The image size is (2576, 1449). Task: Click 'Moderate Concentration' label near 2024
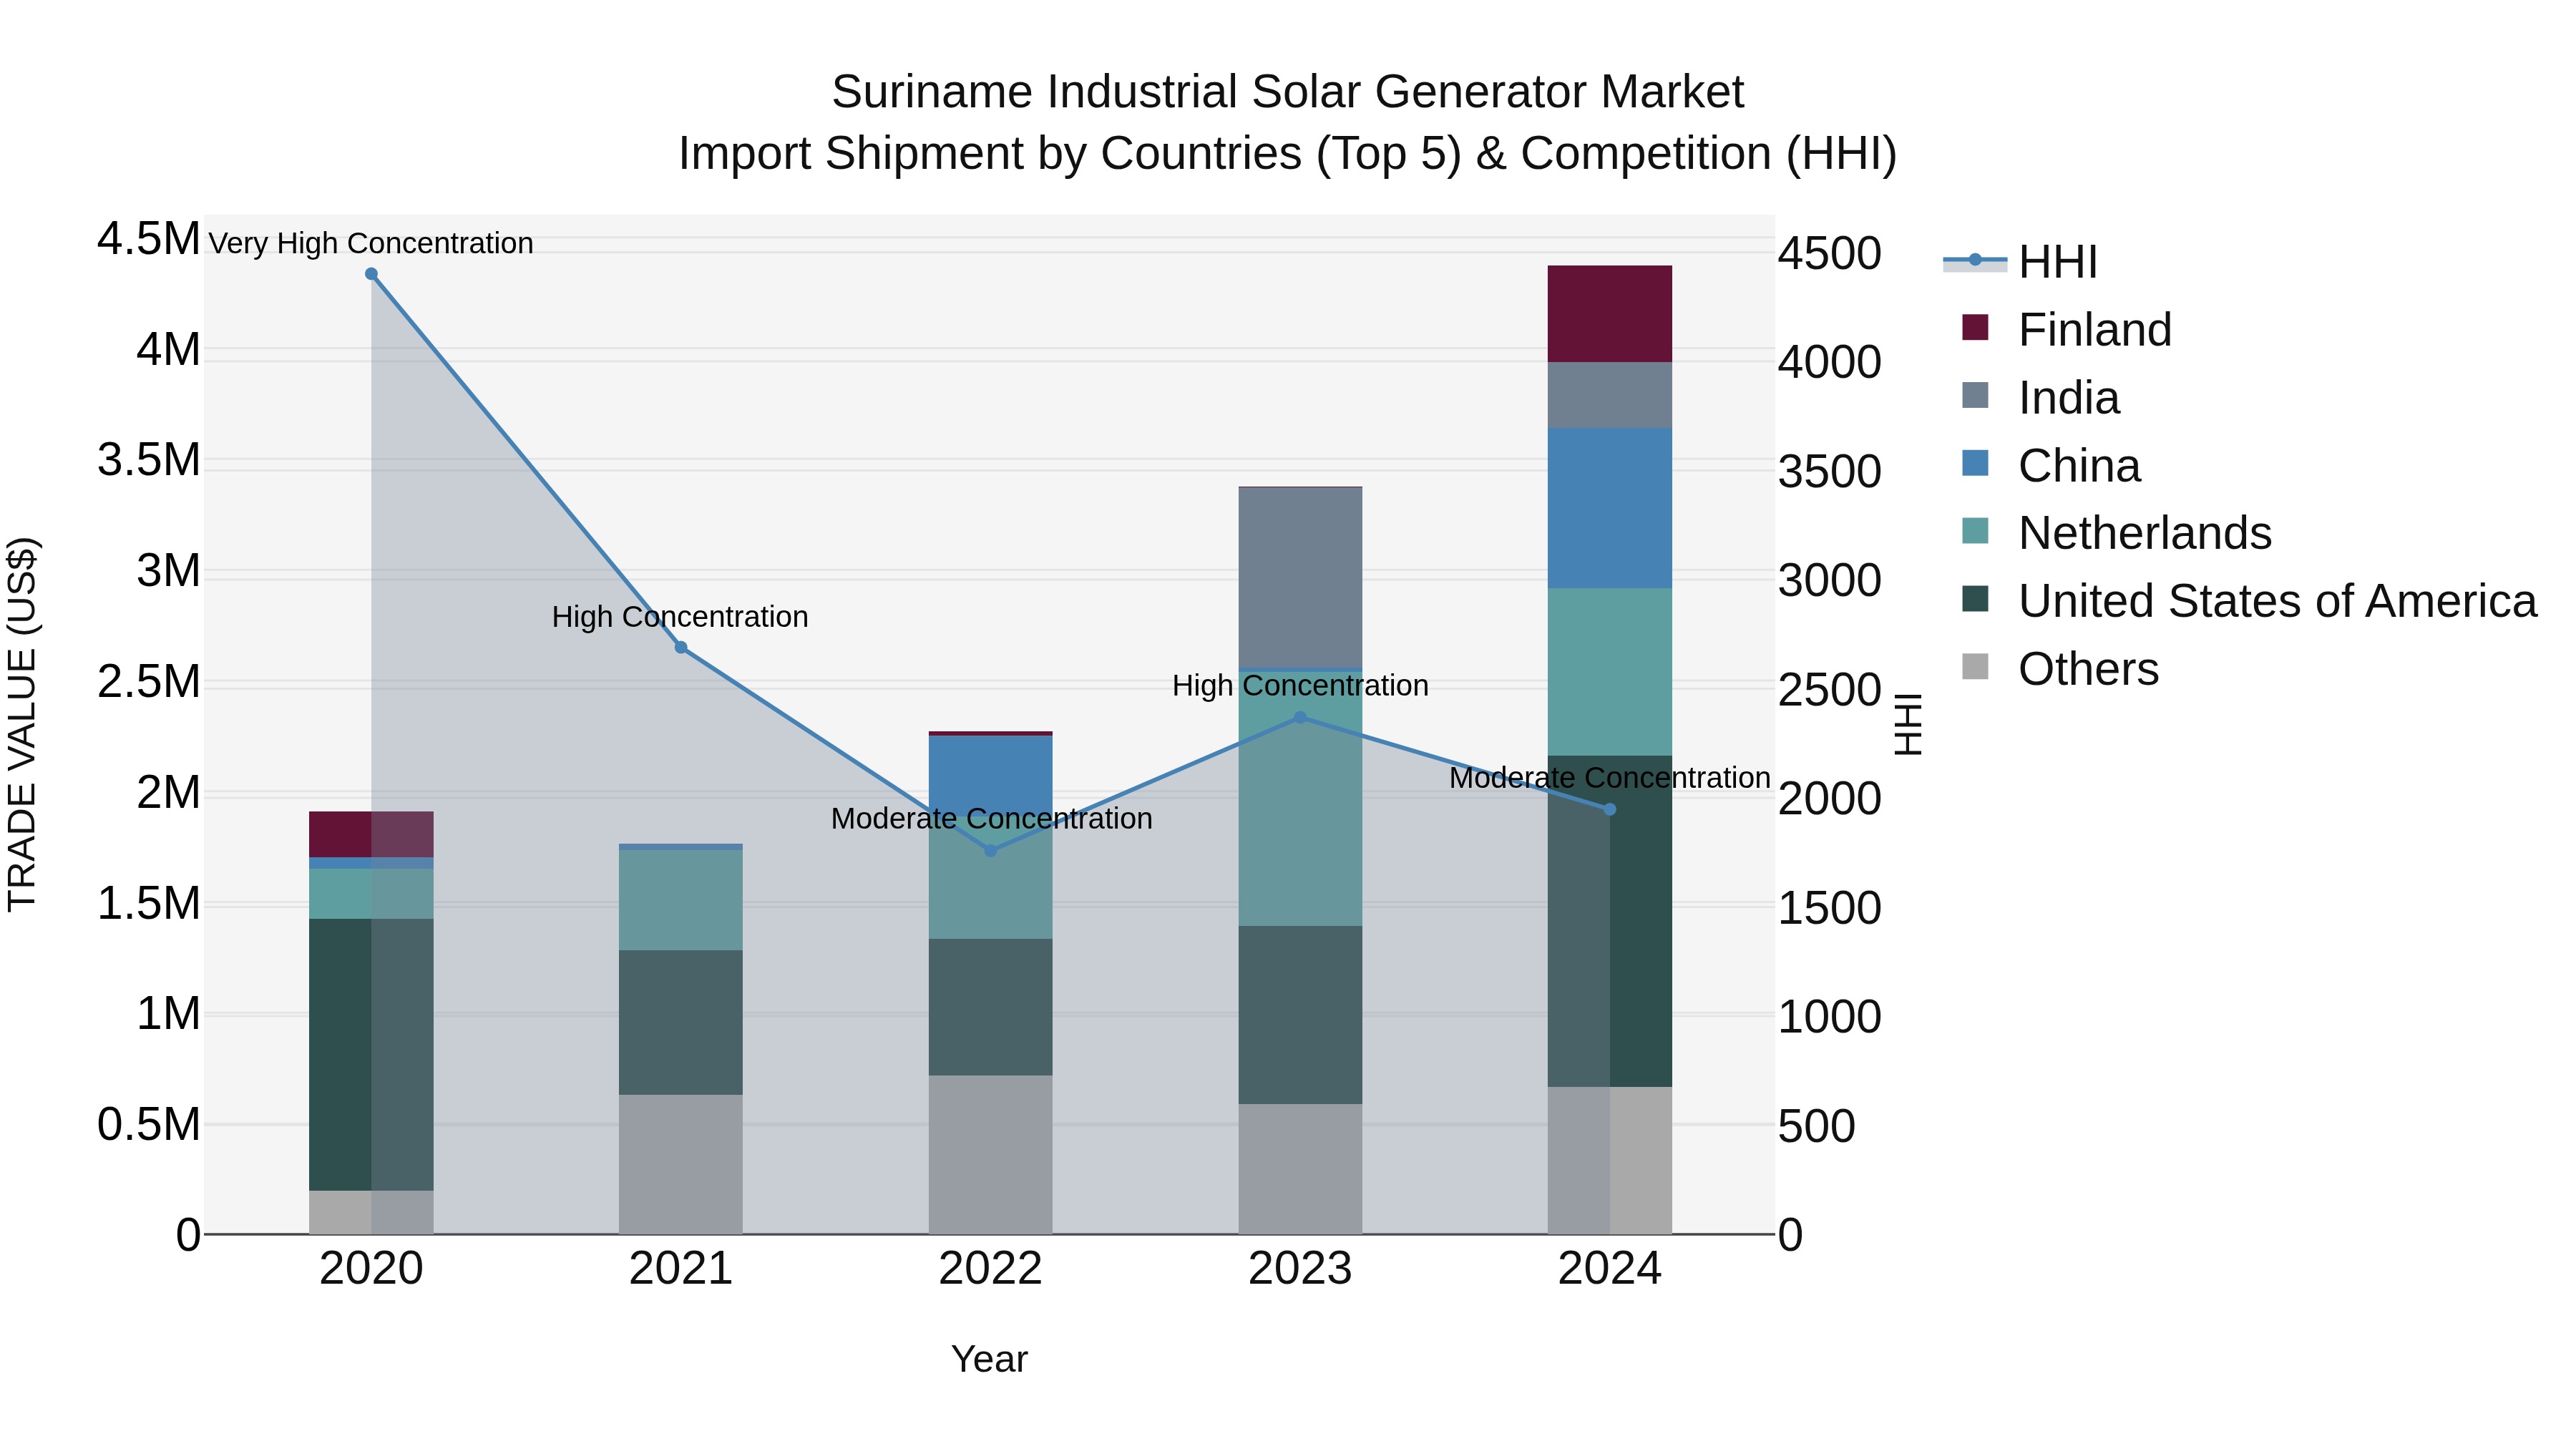coord(1610,777)
